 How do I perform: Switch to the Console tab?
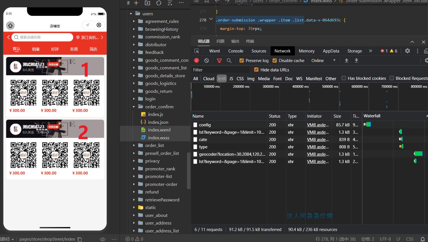(x=236, y=51)
